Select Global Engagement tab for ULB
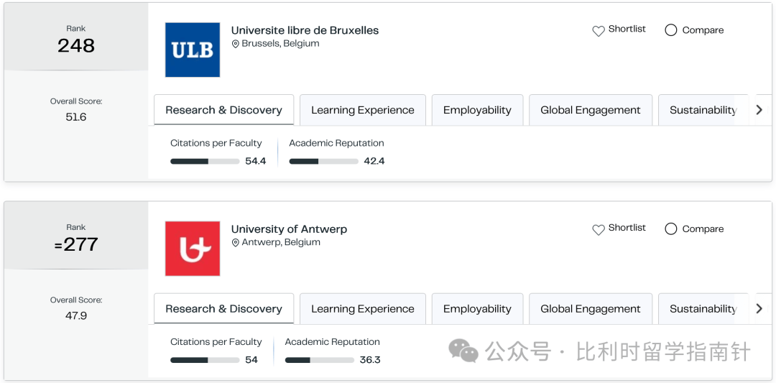The height and width of the screenshot is (383, 776). point(591,110)
